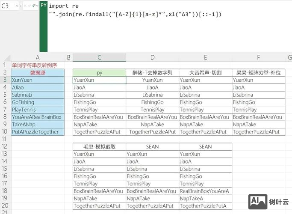Click the 'SEAN' header in cell E12

[205, 146]
